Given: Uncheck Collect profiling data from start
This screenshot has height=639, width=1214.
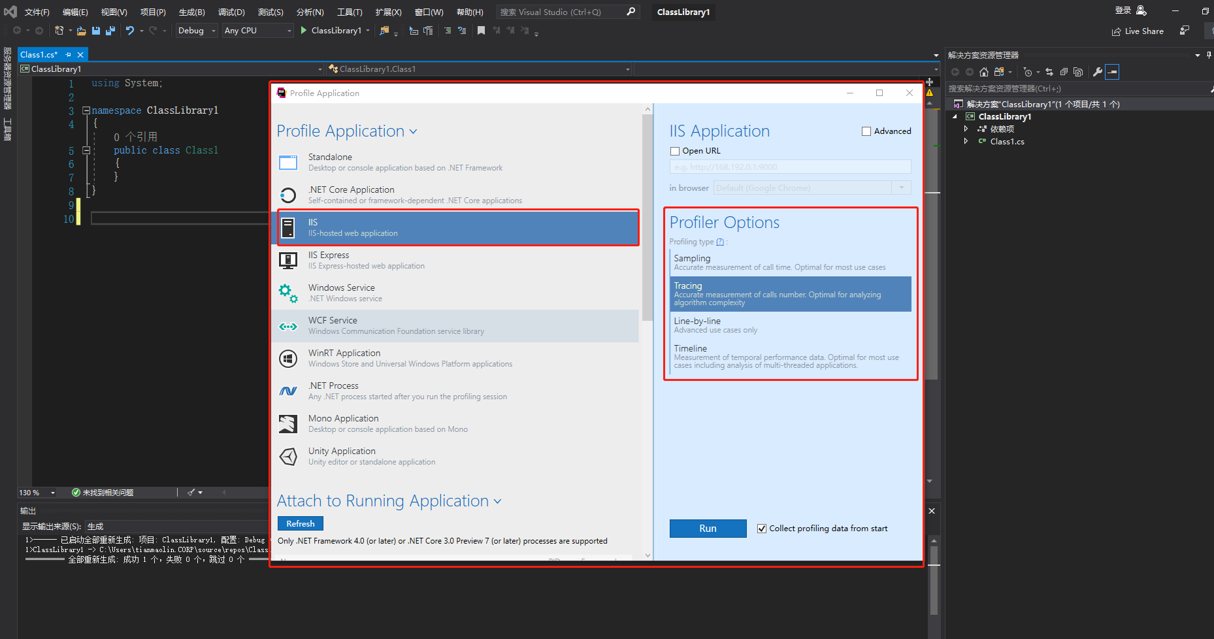Looking at the screenshot, I should pos(762,529).
